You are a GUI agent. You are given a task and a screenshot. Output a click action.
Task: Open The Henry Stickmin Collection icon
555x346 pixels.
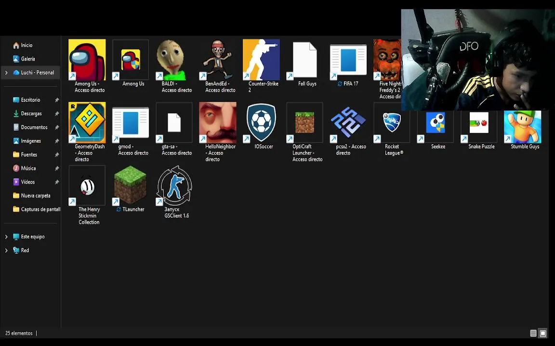click(87, 185)
